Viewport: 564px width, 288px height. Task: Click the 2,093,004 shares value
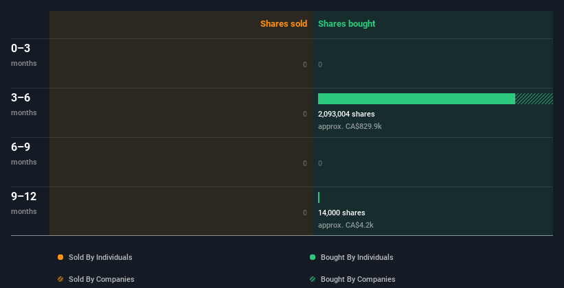click(346, 114)
